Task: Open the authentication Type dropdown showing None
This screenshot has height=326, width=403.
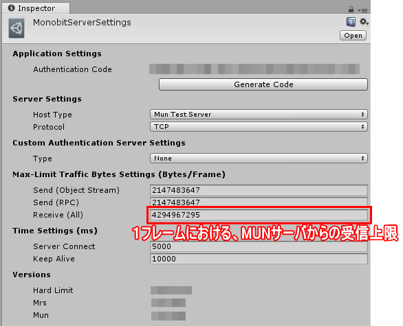Action: 259,159
